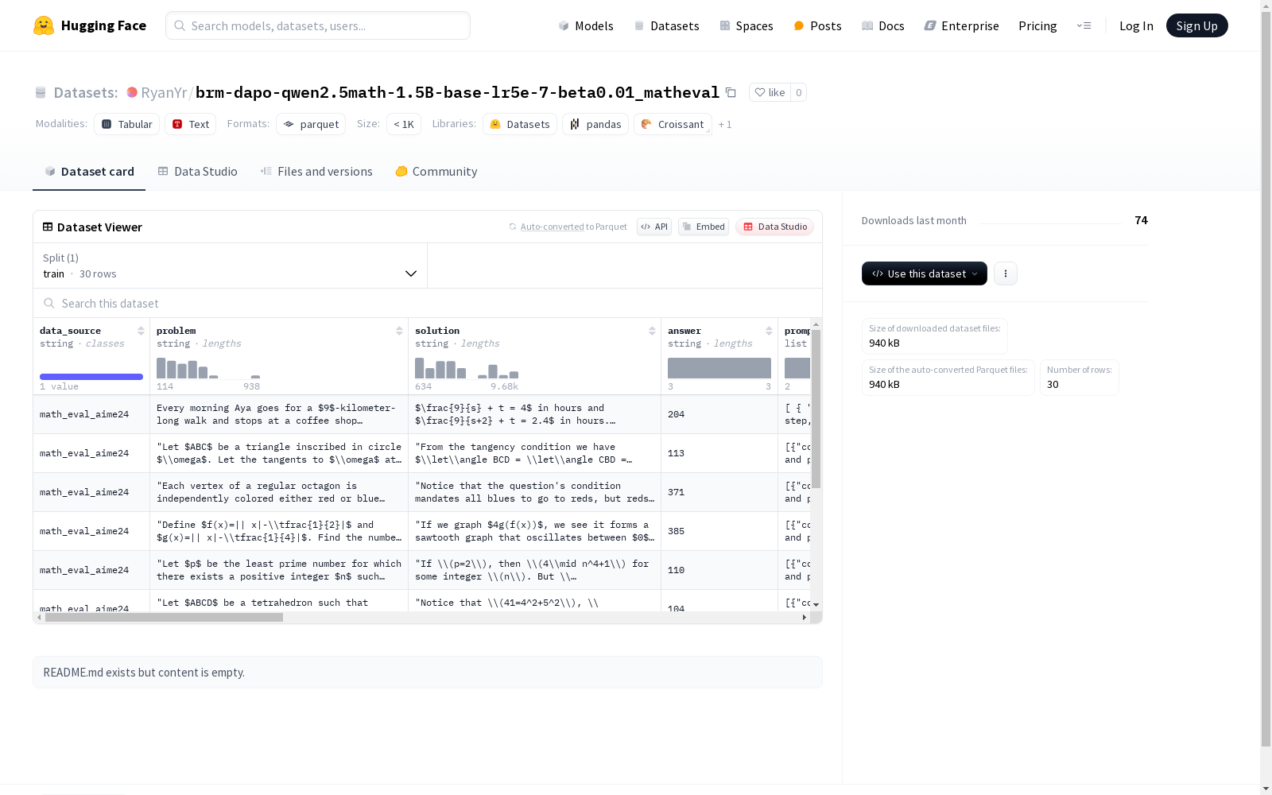Switch to Files and versions tab

click(316, 172)
